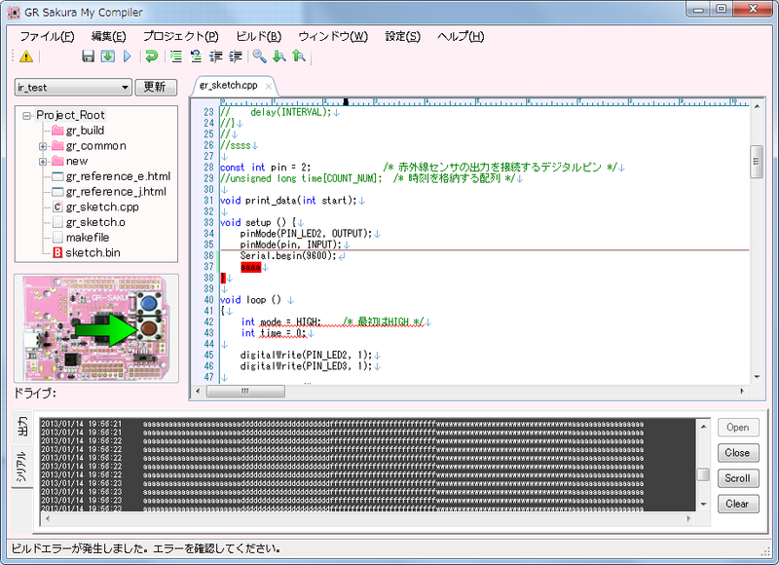Image resolution: width=779 pixels, height=565 pixels.
Task: Click the ドライブ: label
Action: (x=35, y=394)
